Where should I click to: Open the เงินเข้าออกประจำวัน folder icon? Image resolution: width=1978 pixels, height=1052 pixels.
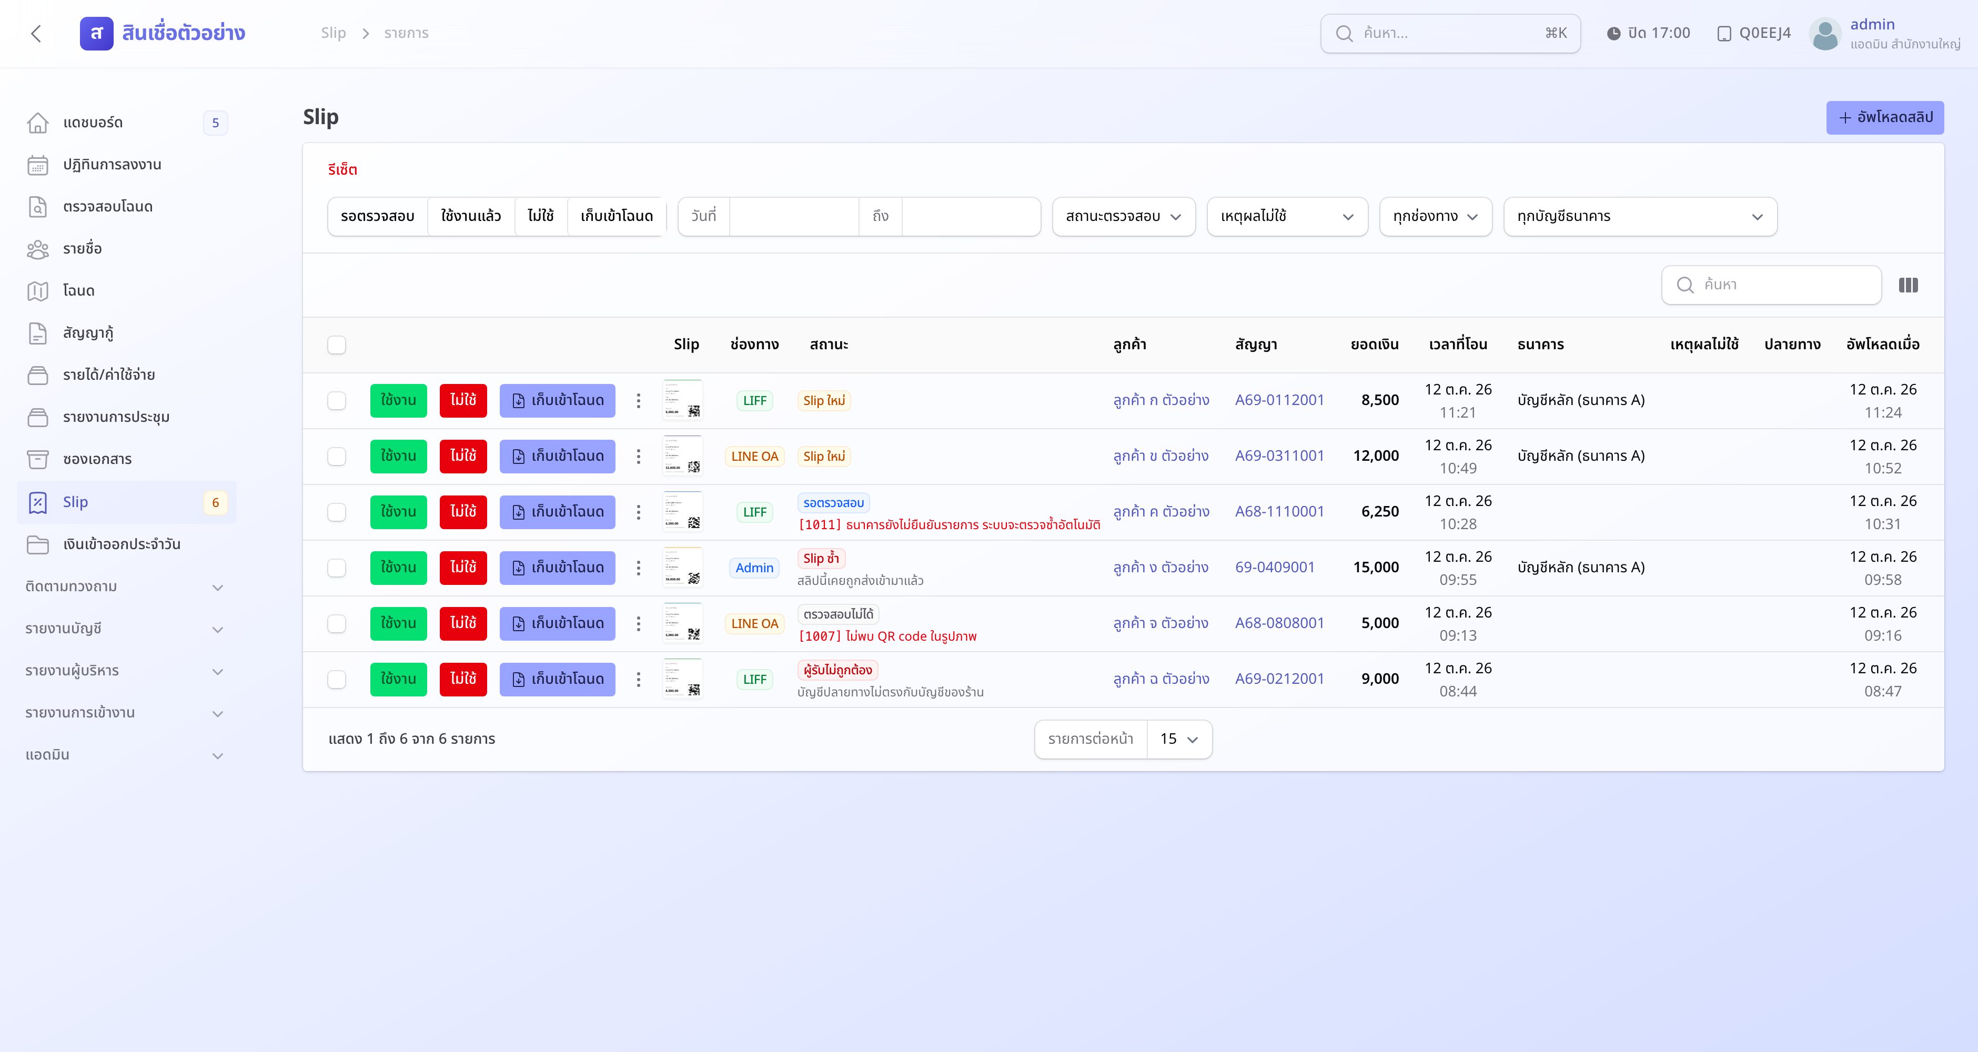pyautogui.click(x=38, y=544)
